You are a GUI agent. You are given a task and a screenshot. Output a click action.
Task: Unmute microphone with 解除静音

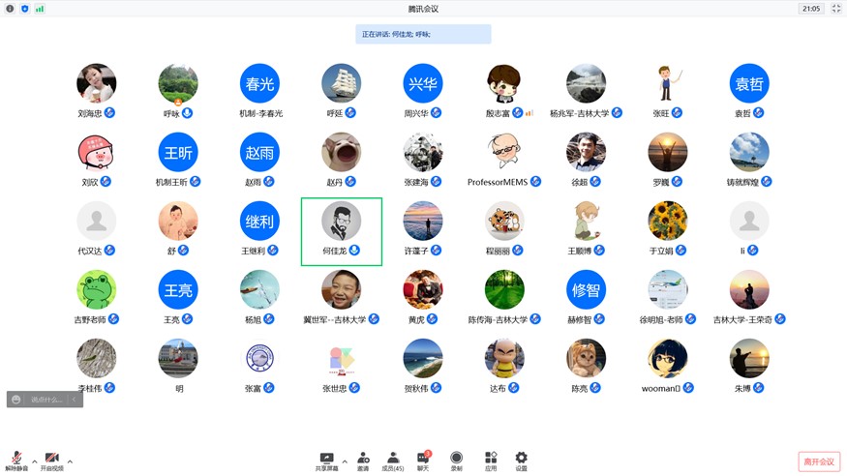coord(16,461)
